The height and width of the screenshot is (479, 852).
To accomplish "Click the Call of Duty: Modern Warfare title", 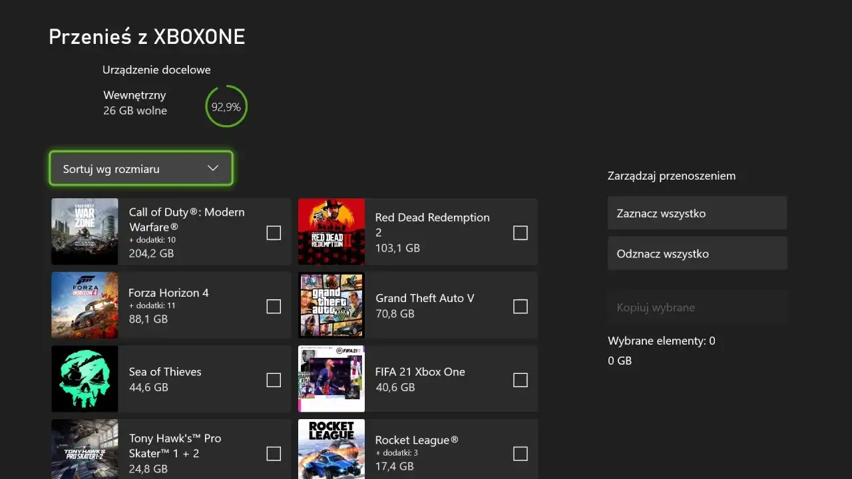I will 186,220.
